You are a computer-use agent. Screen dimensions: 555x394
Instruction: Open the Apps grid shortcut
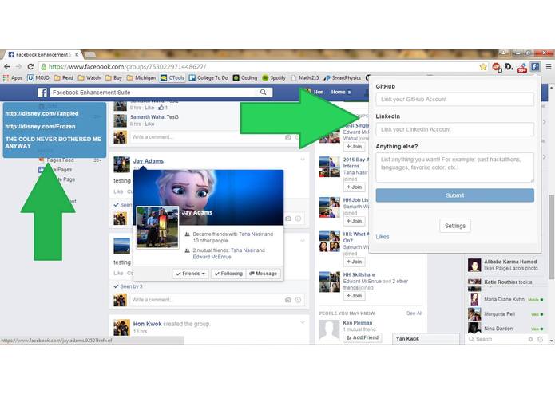click(13, 77)
